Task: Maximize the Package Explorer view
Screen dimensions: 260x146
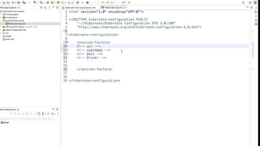Action: point(57,7)
